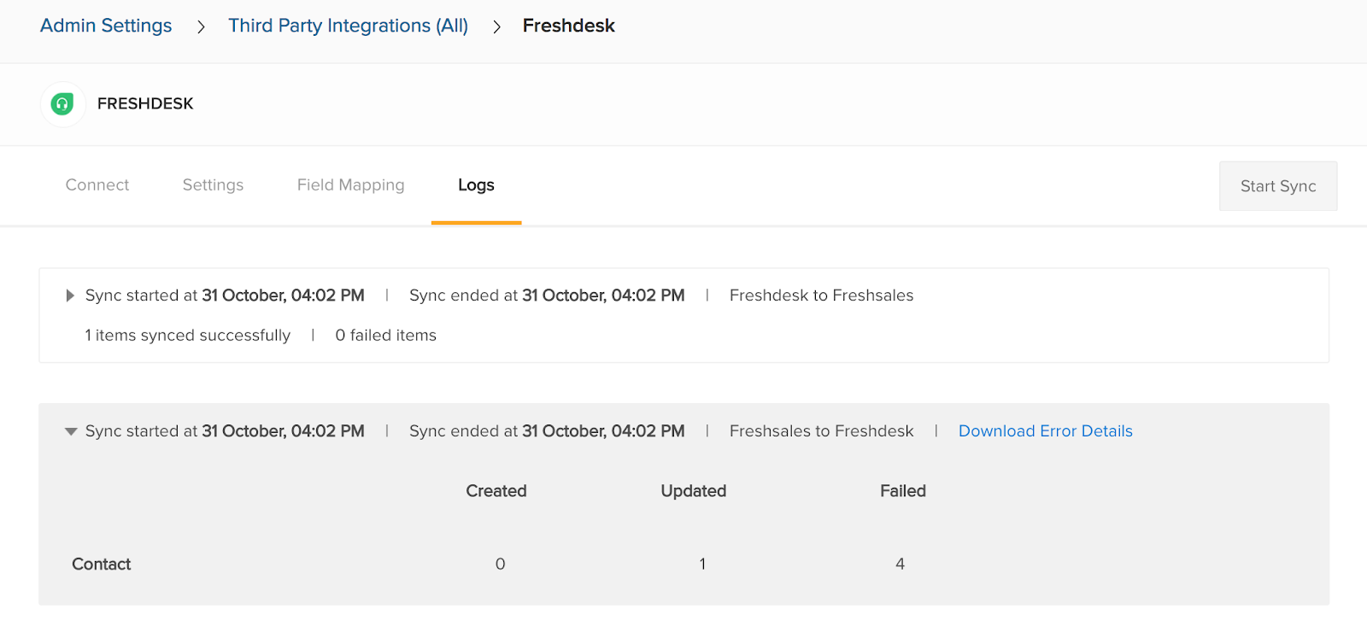Open Third Party Integrations (All) breadcrumb
This screenshot has height=632, width=1367.
point(348,26)
